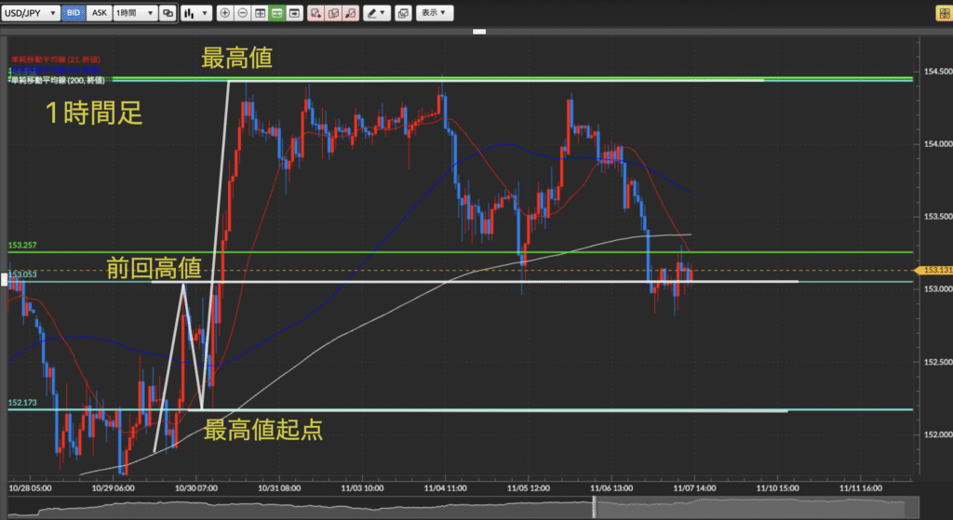
Task: Click the chart settings icon before 表示
Action: pos(403,14)
